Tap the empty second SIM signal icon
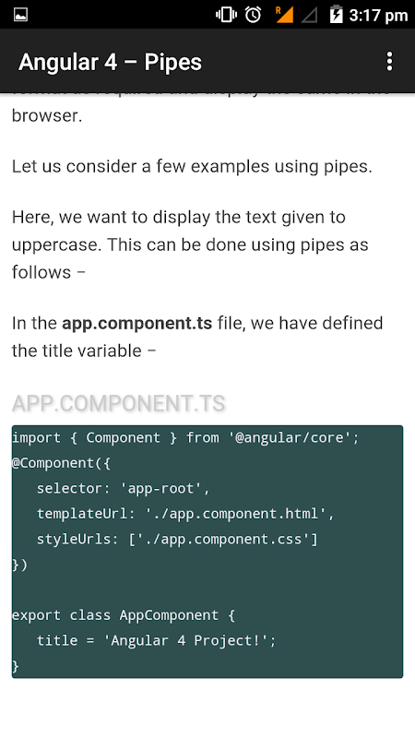 coord(310,15)
